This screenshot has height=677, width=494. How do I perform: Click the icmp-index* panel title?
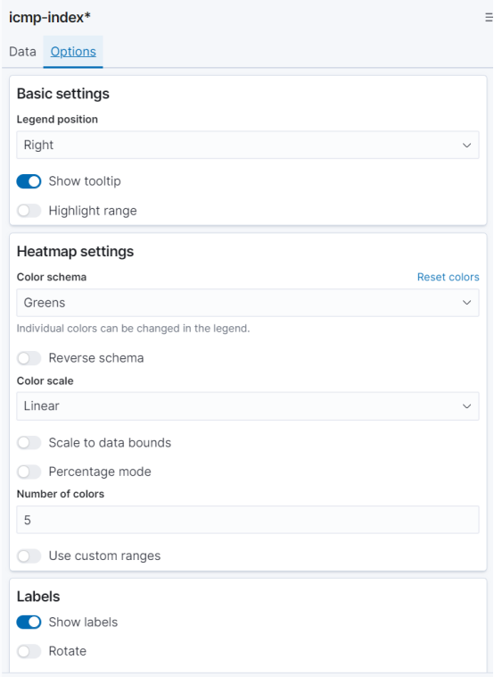click(x=50, y=18)
